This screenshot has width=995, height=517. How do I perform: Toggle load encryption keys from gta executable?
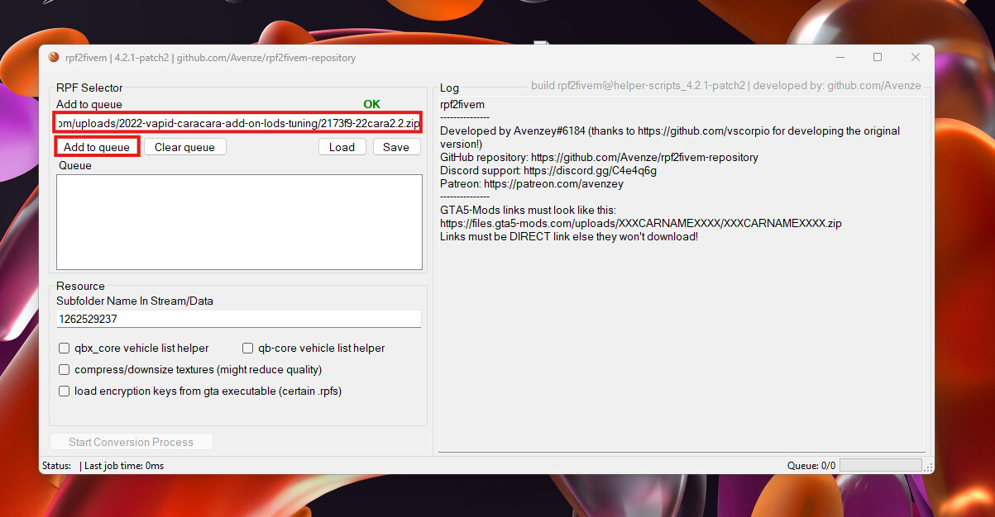(65, 391)
